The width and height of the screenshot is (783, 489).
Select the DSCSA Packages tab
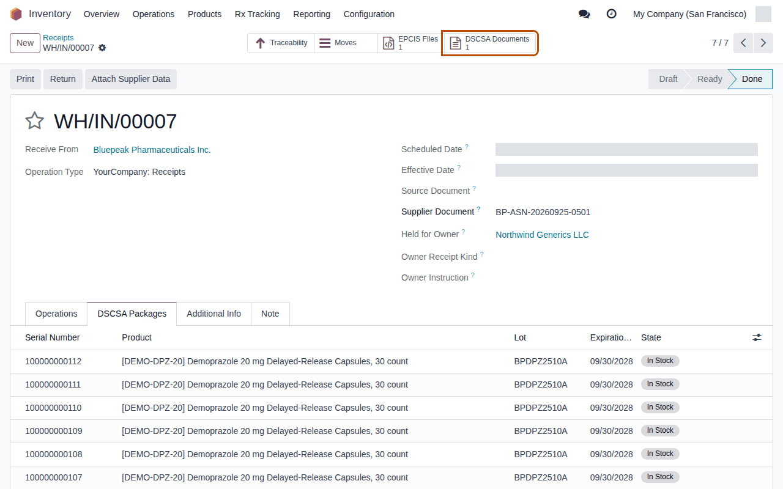(x=132, y=314)
